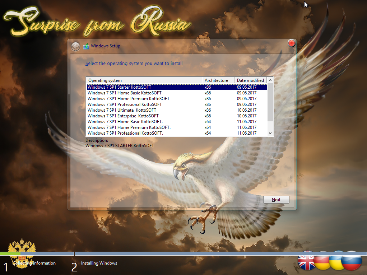The height and width of the screenshot is (275, 367).
Task: Select Windows 7 SP1 Professional KottoSOFT x86
Action: [x=177, y=104]
